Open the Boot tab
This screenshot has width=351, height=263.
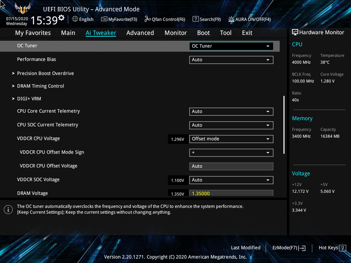point(204,33)
